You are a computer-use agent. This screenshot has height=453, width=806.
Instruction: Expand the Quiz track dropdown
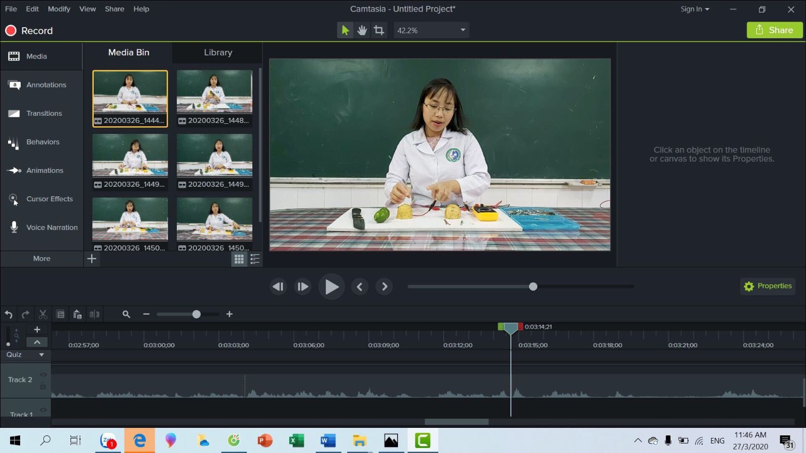pos(41,355)
